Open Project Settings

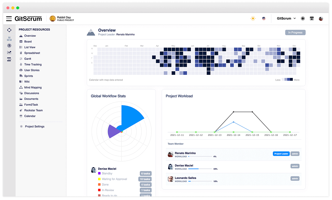(x=35, y=127)
